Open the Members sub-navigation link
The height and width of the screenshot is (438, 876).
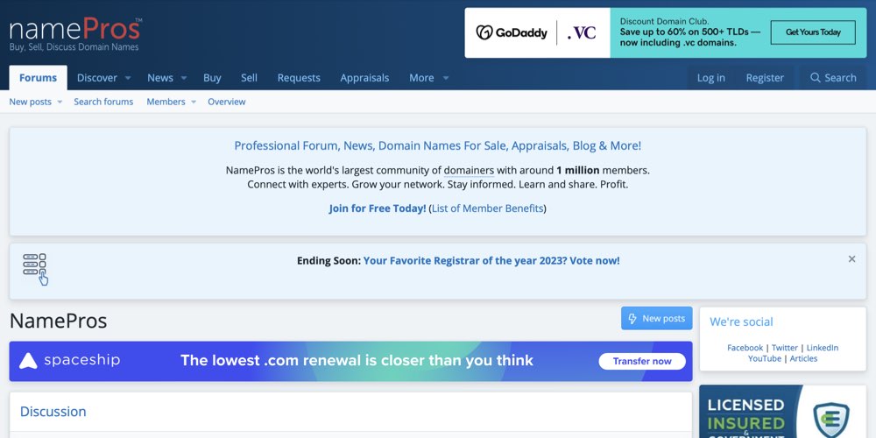pyautogui.click(x=166, y=102)
